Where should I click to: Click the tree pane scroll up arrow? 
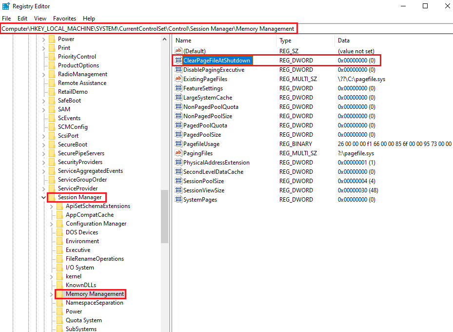tap(165, 40)
